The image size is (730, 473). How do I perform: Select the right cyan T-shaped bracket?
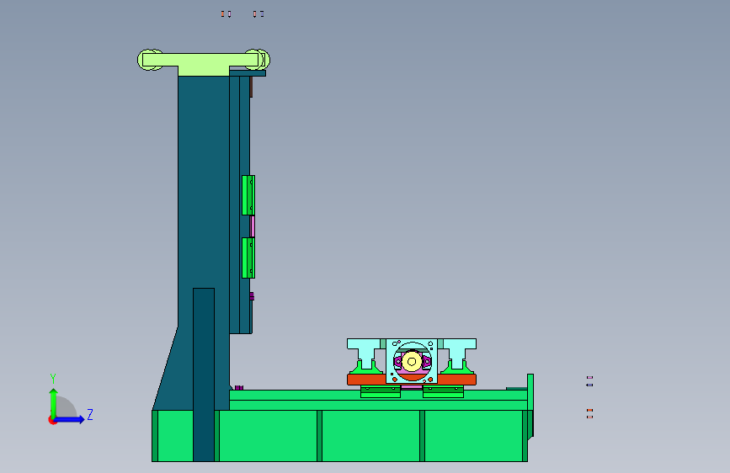coord(457,349)
